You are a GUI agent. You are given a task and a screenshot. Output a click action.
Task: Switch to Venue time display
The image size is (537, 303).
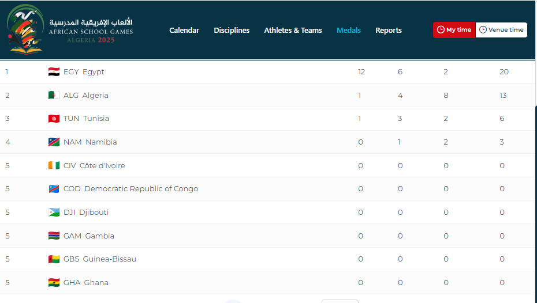click(501, 30)
